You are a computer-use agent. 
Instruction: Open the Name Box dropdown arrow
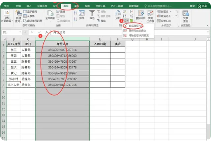coord(20,32)
